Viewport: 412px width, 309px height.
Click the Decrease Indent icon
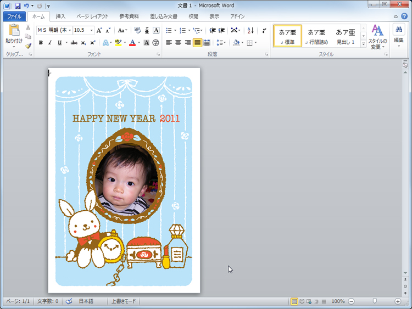[x=212, y=30]
